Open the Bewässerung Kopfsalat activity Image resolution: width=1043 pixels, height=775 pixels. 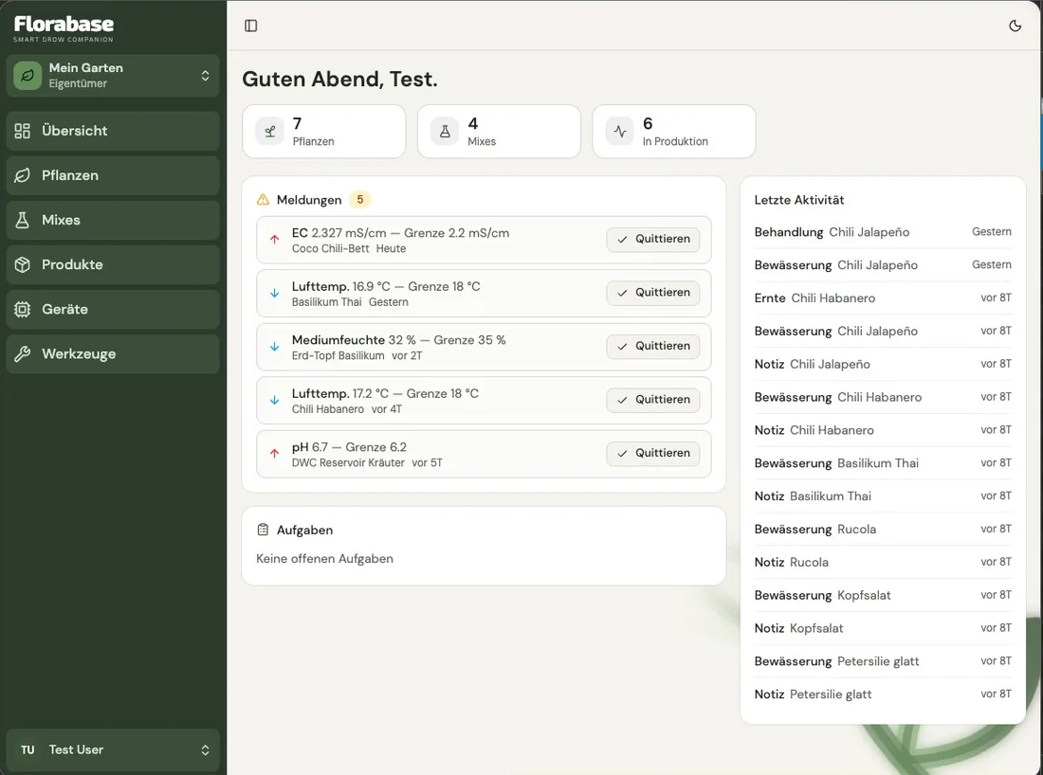pos(883,596)
